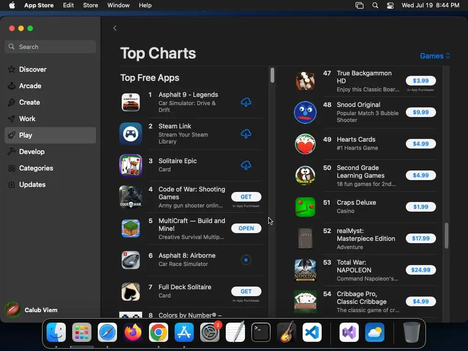The image size is (468, 351).
Task: Open Asphalt 8: Airborne app icon
Action: pyautogui.click(x=131, y=260)
